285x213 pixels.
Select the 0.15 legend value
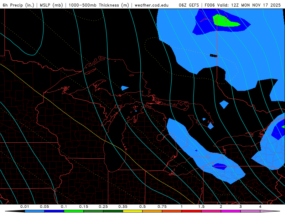tap(84, 207)
